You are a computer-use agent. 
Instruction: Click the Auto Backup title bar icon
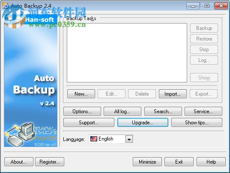(x=6, y=6)
